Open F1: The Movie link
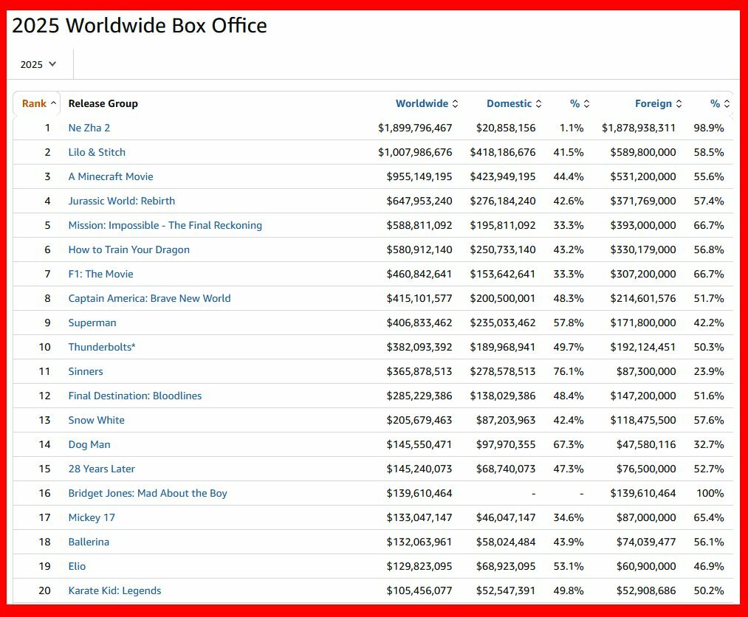The height and width of the screenshot is (617, 748). (x=100, y=274)
